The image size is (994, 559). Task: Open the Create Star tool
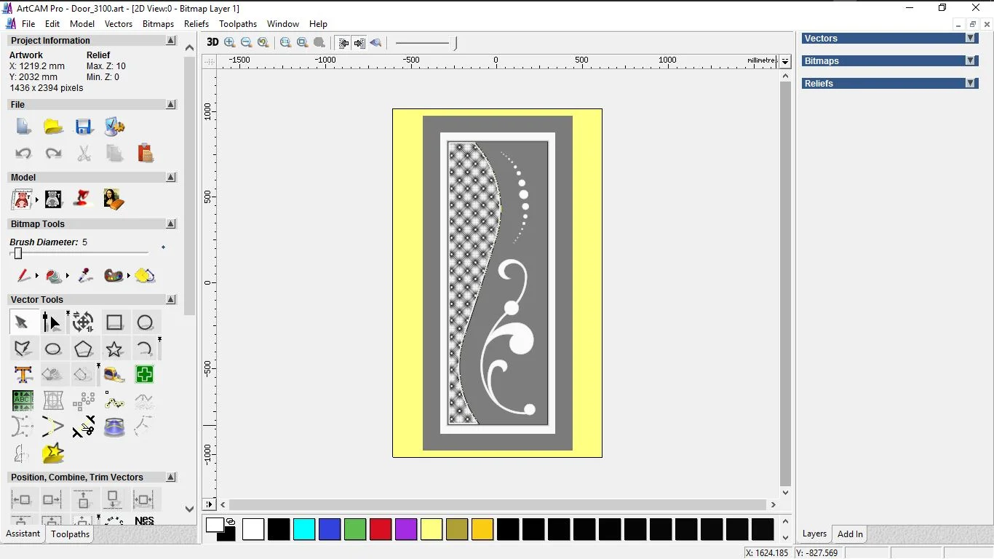[114, 349]
